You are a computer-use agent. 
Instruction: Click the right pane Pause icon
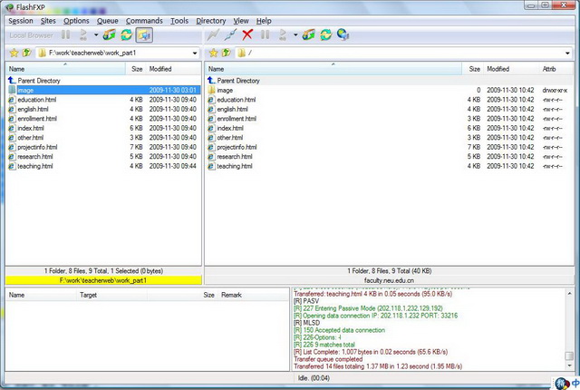coord(265,35)
